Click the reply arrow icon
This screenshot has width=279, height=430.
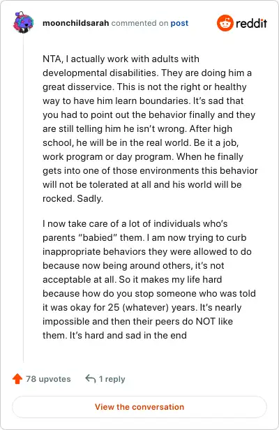(x=91, y=379)
